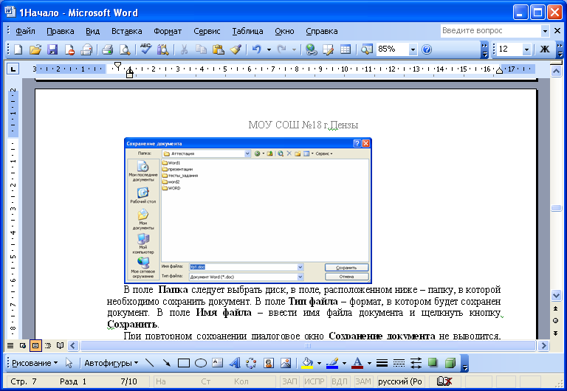Choose Dash Style in drawing toolbar
The height and width of the screenshot is (391, 567).
(399, 363)
